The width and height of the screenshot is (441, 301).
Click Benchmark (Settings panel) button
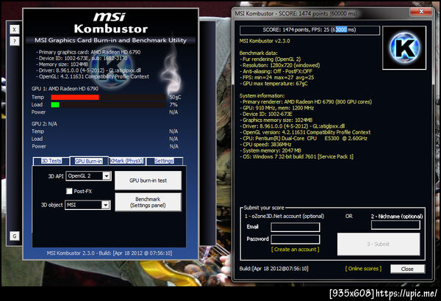(148, 202)
